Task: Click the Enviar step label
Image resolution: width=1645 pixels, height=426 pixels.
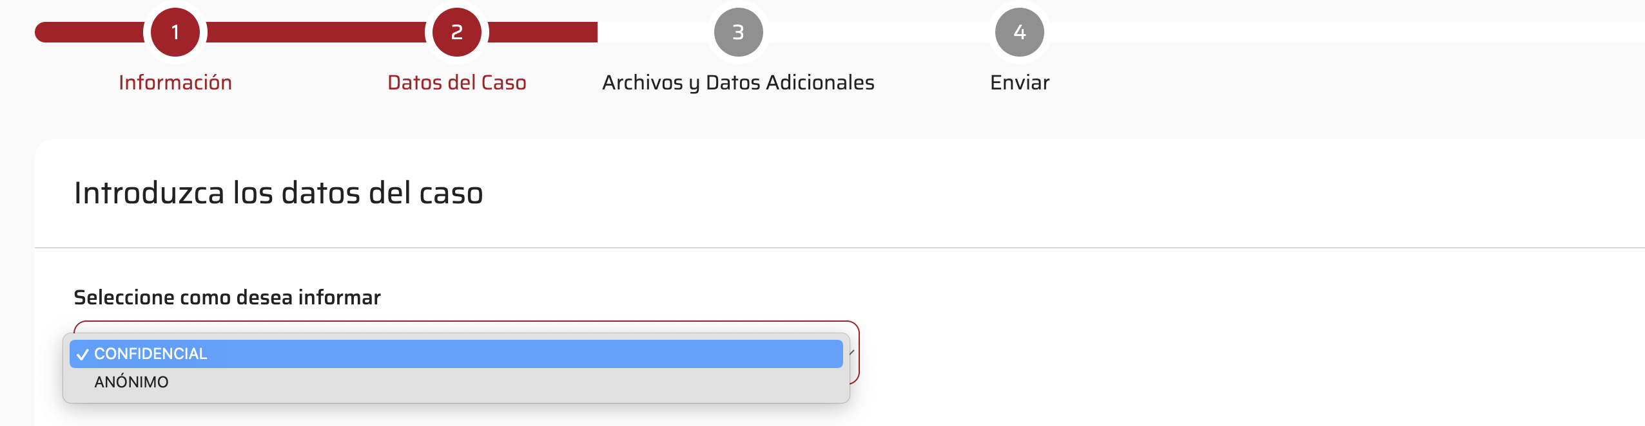Action: pos(1019,82)
